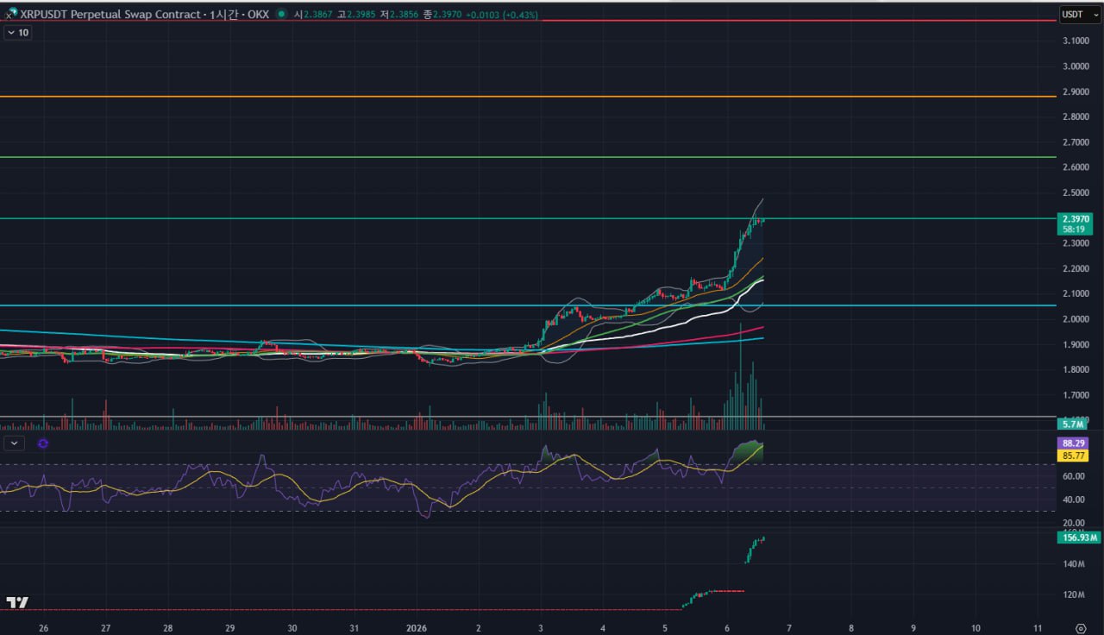Click the 2.0000 price axis label
Viewport: 1104px width, 635px height.
point(1076,319)
